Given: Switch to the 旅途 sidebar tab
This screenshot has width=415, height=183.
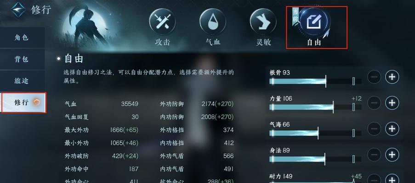Looking at the screenshot, I should coord(22,81).
